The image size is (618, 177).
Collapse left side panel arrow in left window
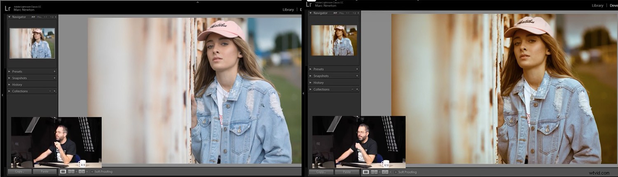2,95
